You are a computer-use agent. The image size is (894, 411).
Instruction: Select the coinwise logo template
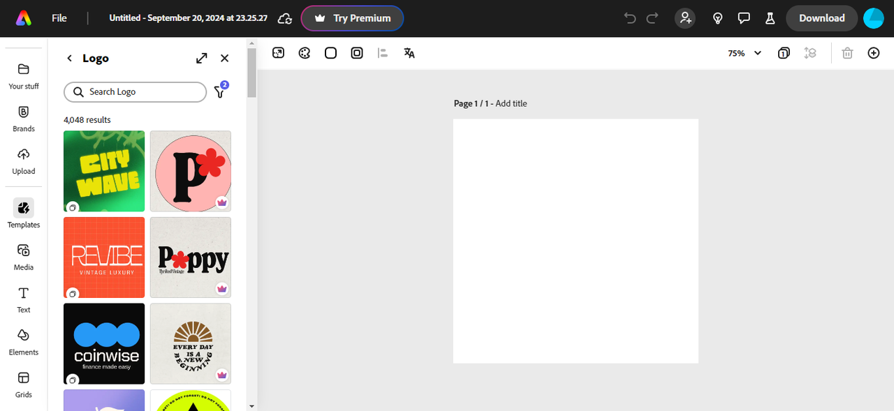tap(104, 343)
